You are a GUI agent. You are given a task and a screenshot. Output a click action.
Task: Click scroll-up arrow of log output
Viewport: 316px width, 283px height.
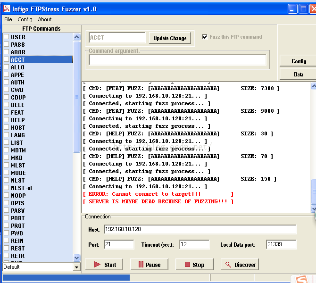point(314,86)
